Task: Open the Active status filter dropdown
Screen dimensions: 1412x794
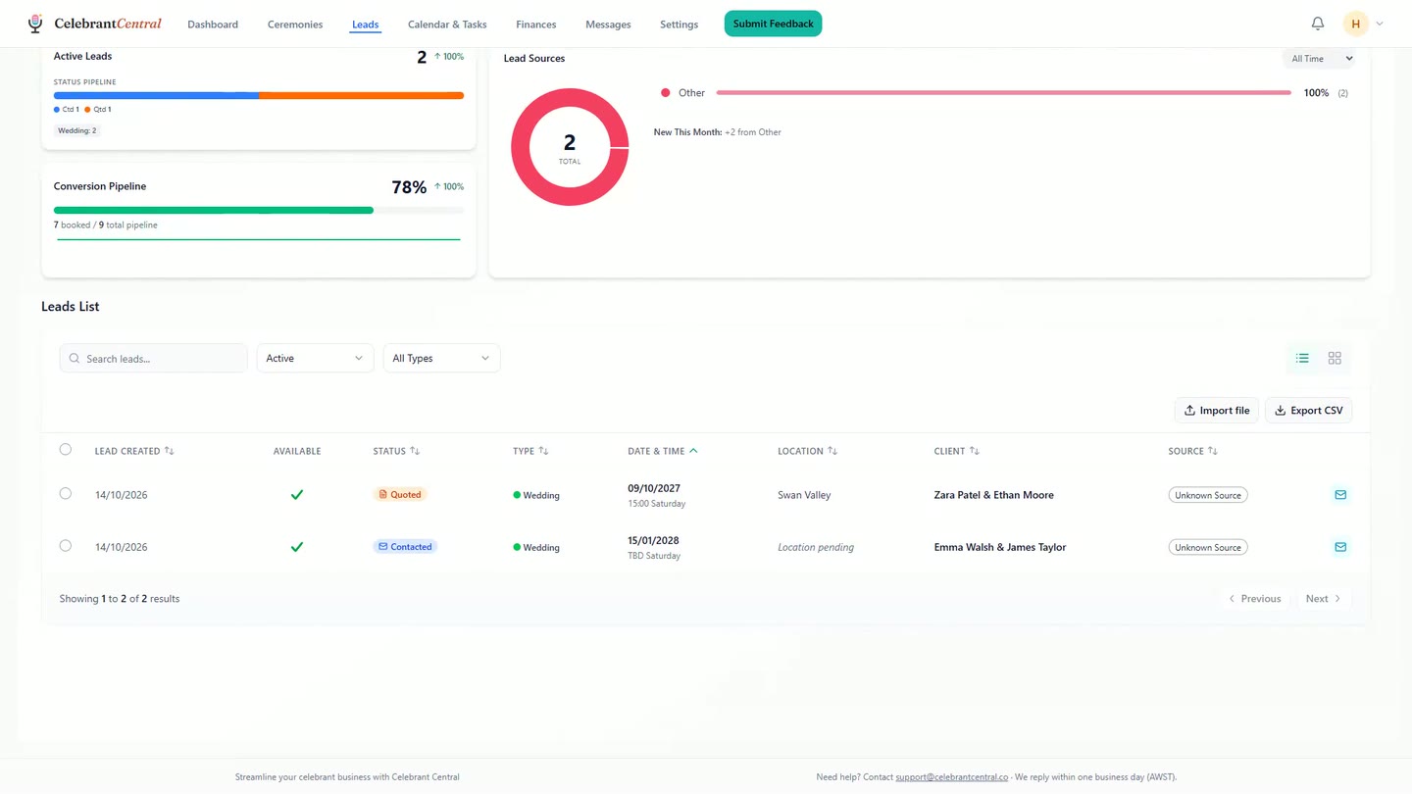Action: pyautogui.click(x=315, y=359)
